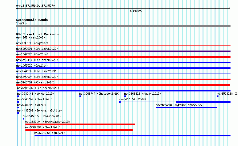The height and width of the screenshot is (146, 238).
Task: Open nsv6512414 (Sedlazeck2020) label
Action: [37, 60]
